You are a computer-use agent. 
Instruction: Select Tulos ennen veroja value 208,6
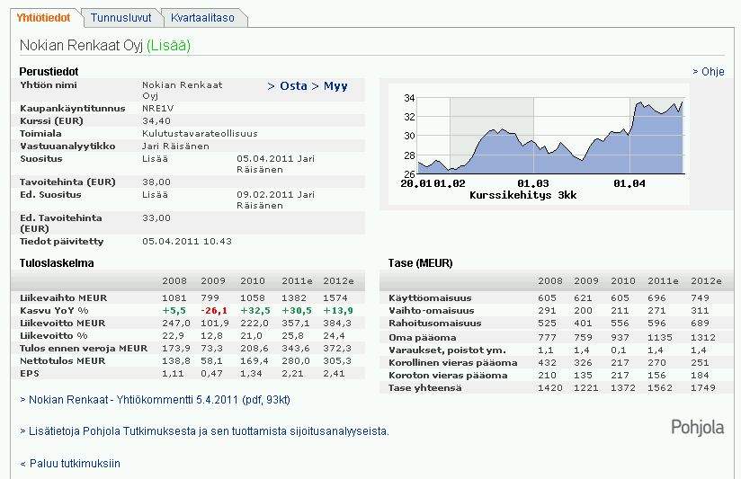tap(254, 349)
